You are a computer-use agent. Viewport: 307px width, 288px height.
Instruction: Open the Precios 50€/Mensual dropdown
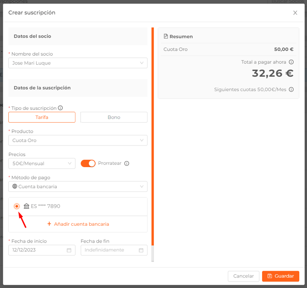pos(42,163)
